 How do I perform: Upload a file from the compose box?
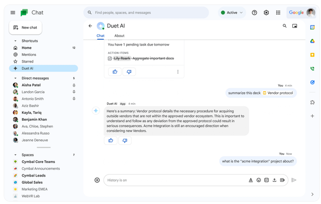point(274,180)
